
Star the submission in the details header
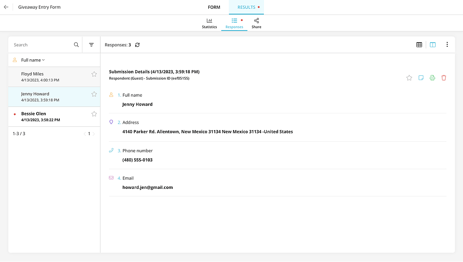[409, 78]
